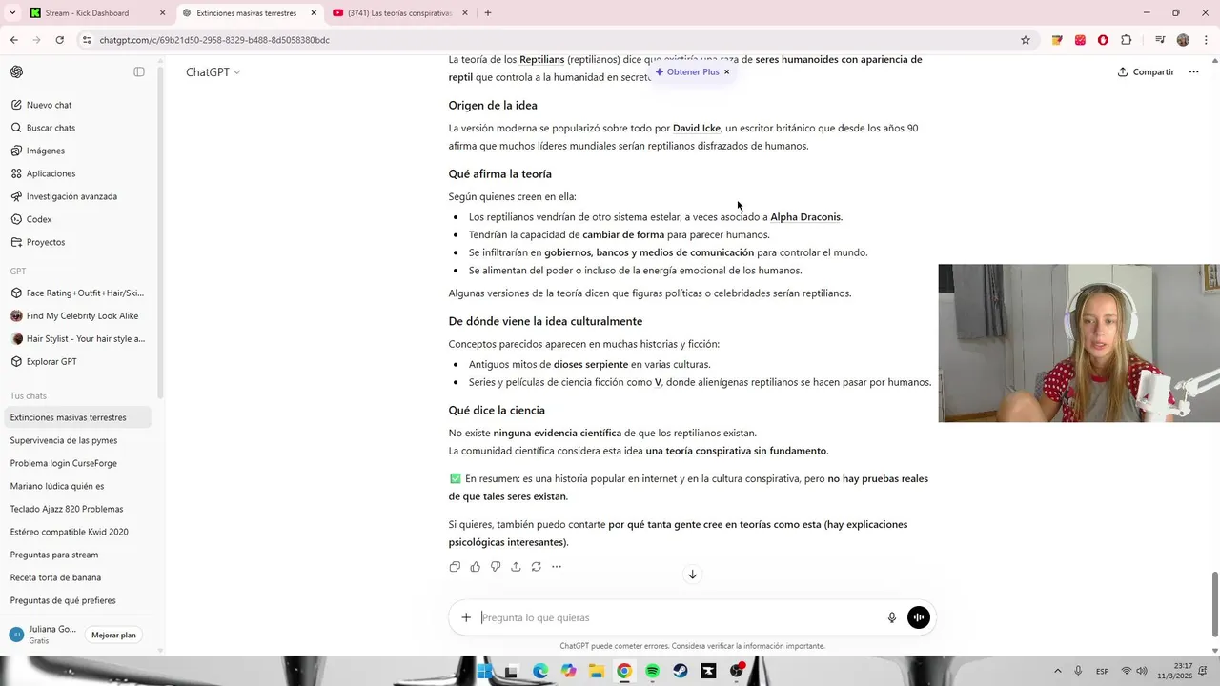Open the tab search dropdown arrow
The image size is (1220, 686).
(12, 13)
